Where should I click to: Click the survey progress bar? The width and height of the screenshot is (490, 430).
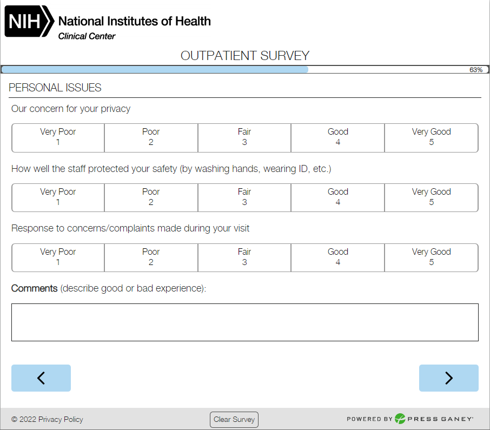[x=244, y=69]
